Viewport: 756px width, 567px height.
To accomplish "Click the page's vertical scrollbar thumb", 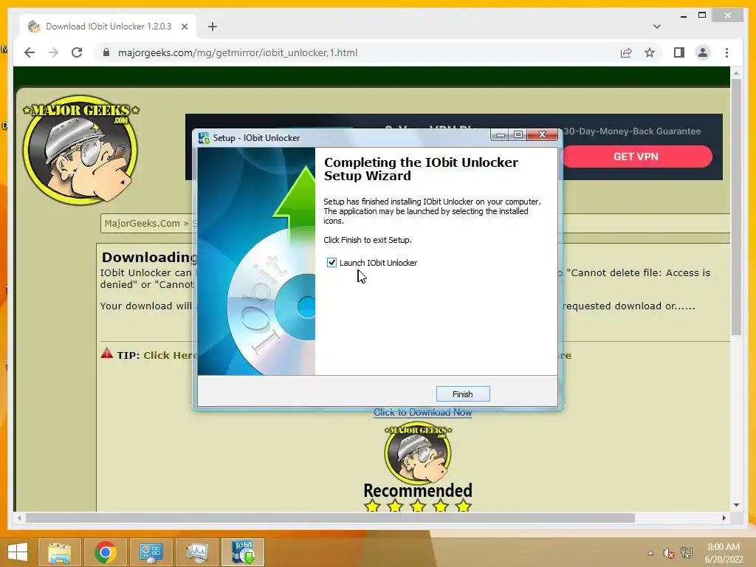I will (x=736, y=207).
